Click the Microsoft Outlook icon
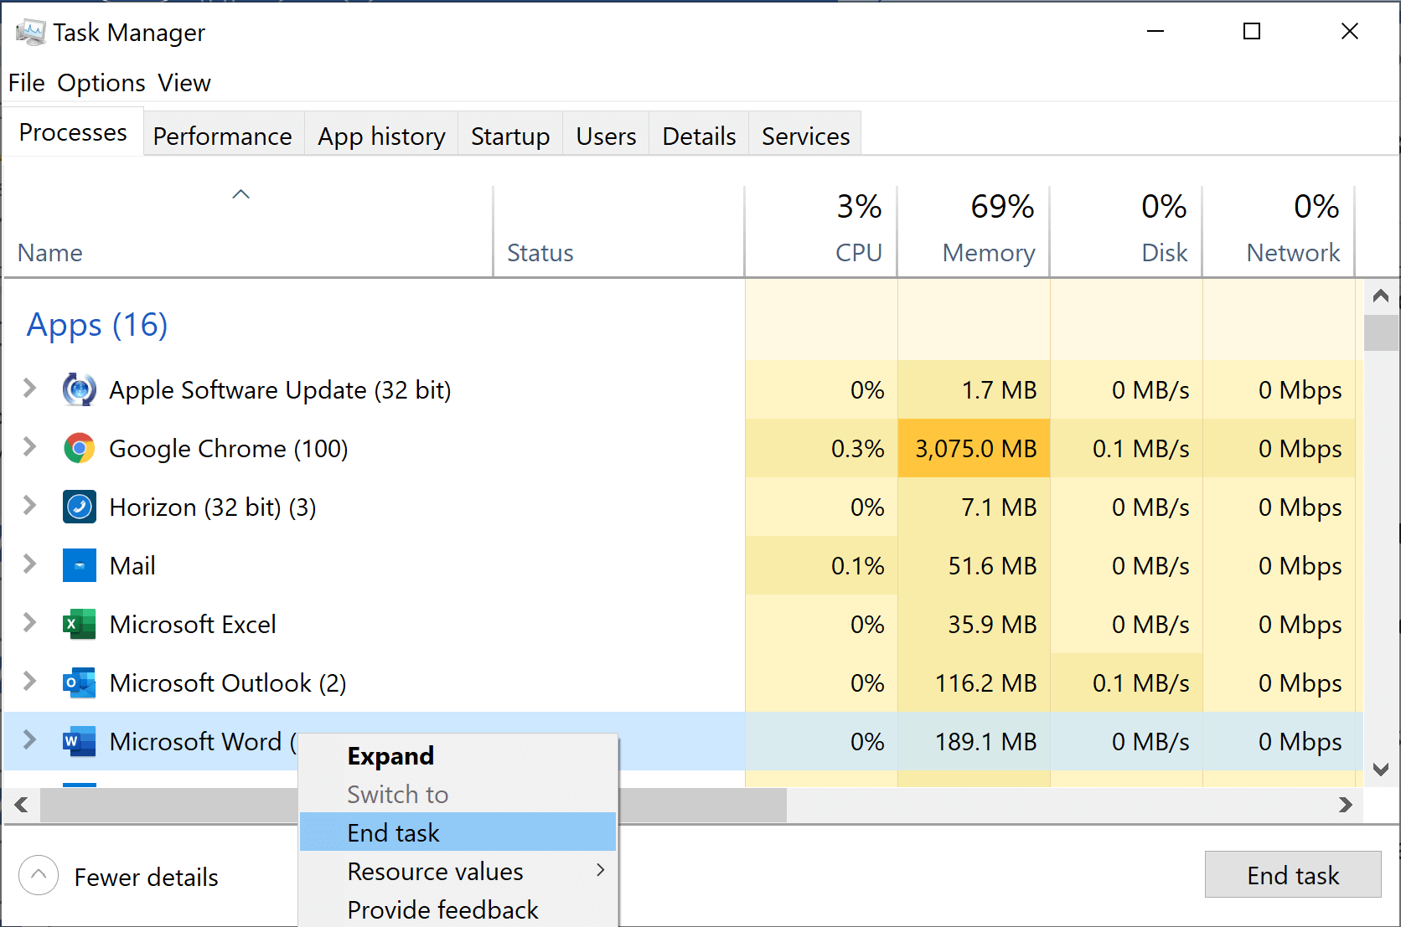 (x=79, y=683)
